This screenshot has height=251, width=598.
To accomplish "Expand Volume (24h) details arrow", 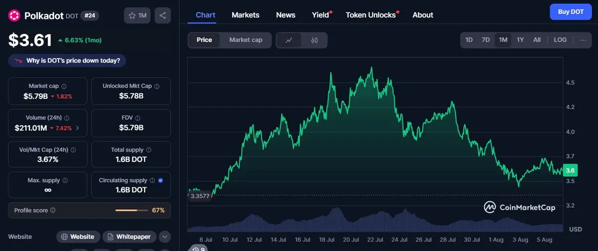I will tap(77, 128).
